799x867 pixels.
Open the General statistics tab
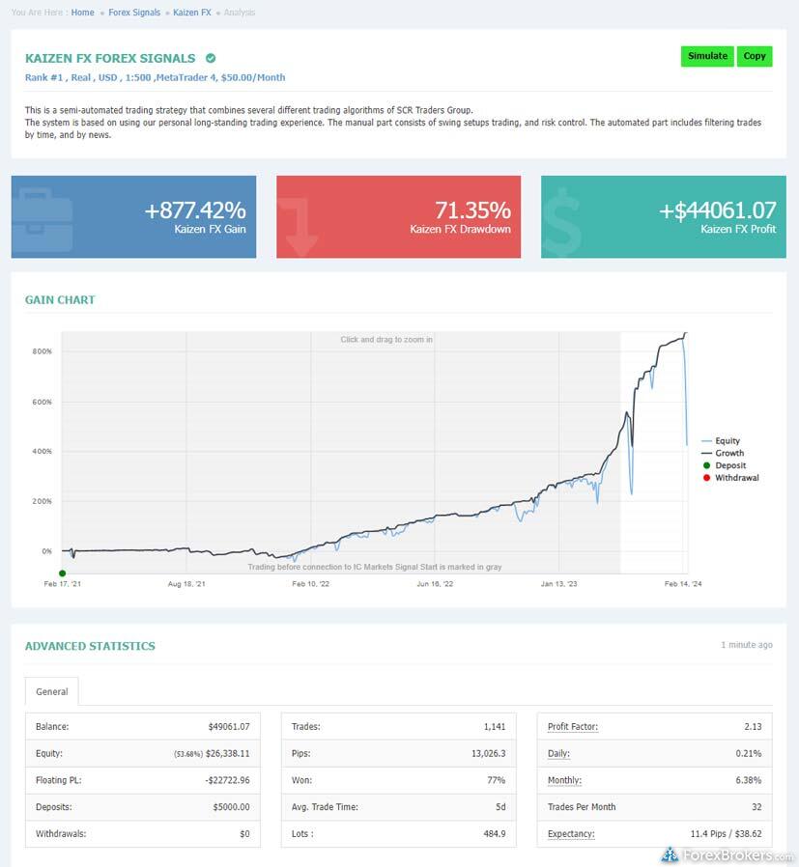click(x=52, y=691)
